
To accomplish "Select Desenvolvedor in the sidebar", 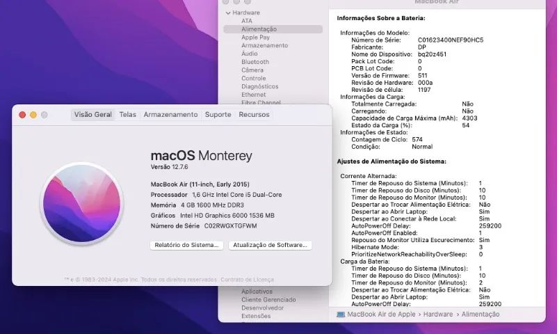I will click(262, 308).
